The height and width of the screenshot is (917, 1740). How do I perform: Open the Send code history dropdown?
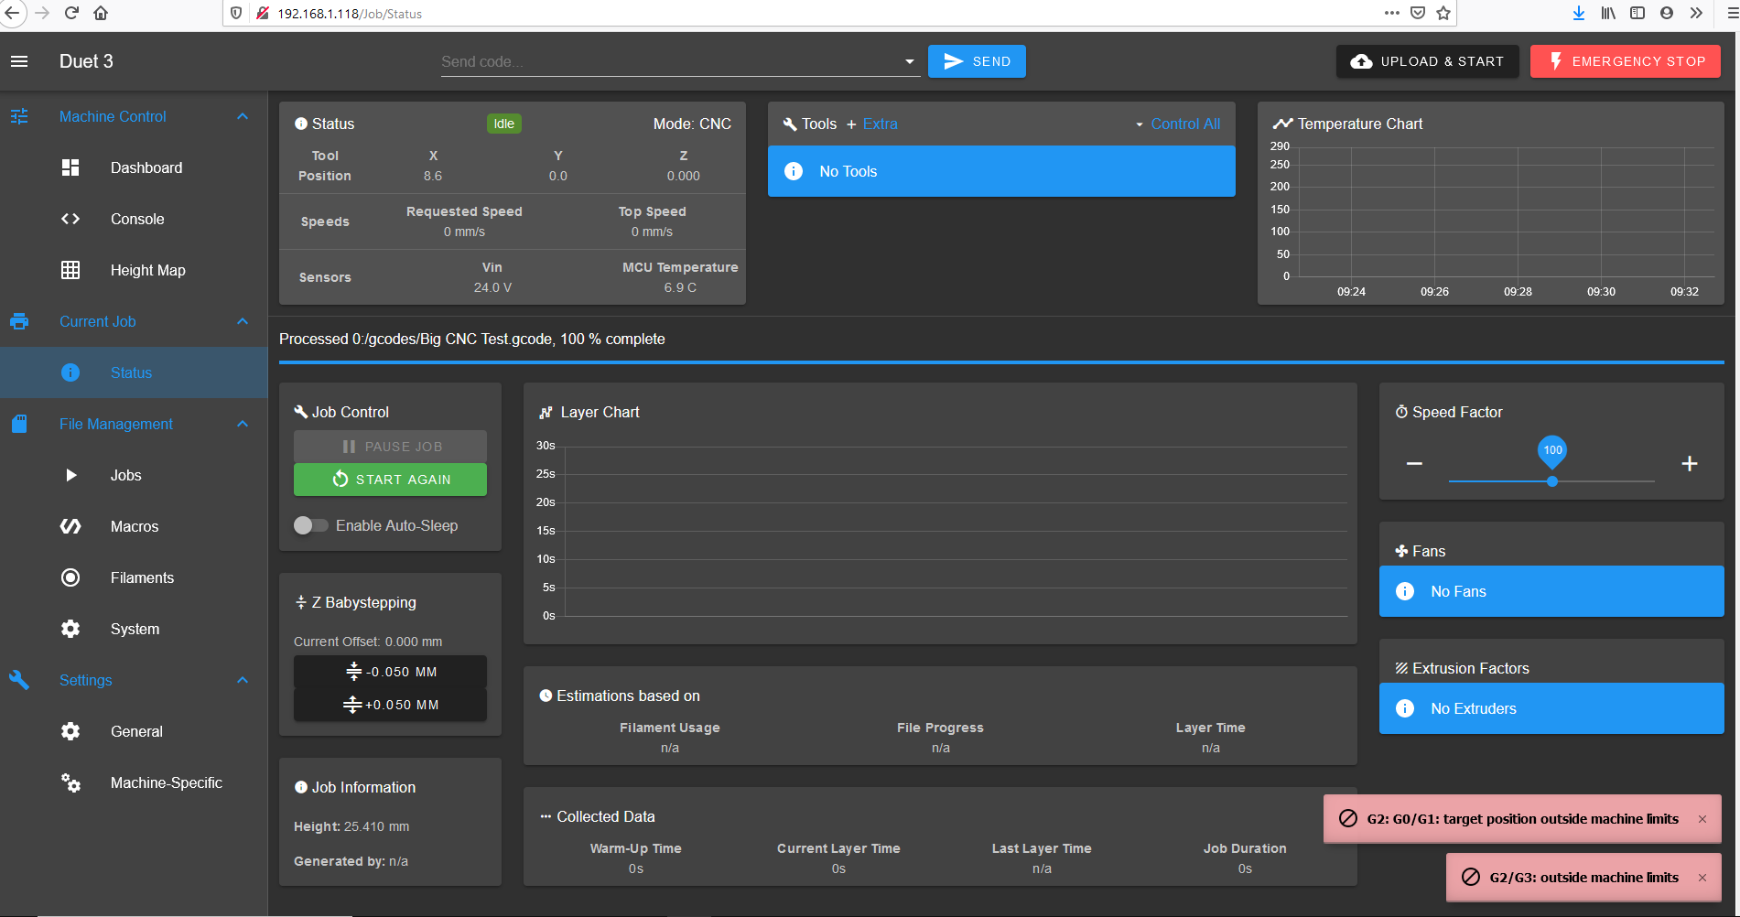(x=909, y=61)
